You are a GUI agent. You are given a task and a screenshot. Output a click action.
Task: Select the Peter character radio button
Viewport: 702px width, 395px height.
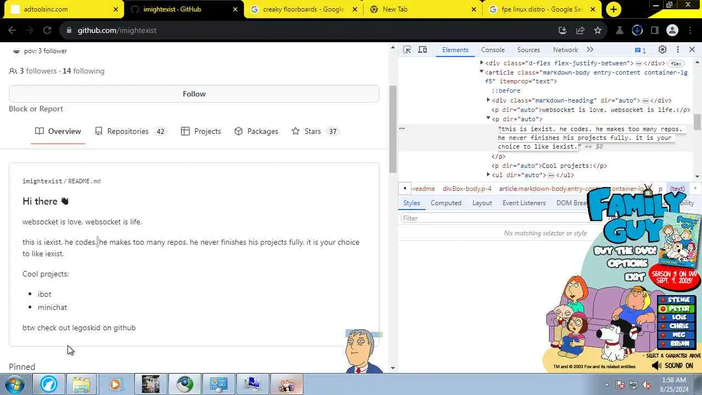pyautogui.click(x=676, y=309)
